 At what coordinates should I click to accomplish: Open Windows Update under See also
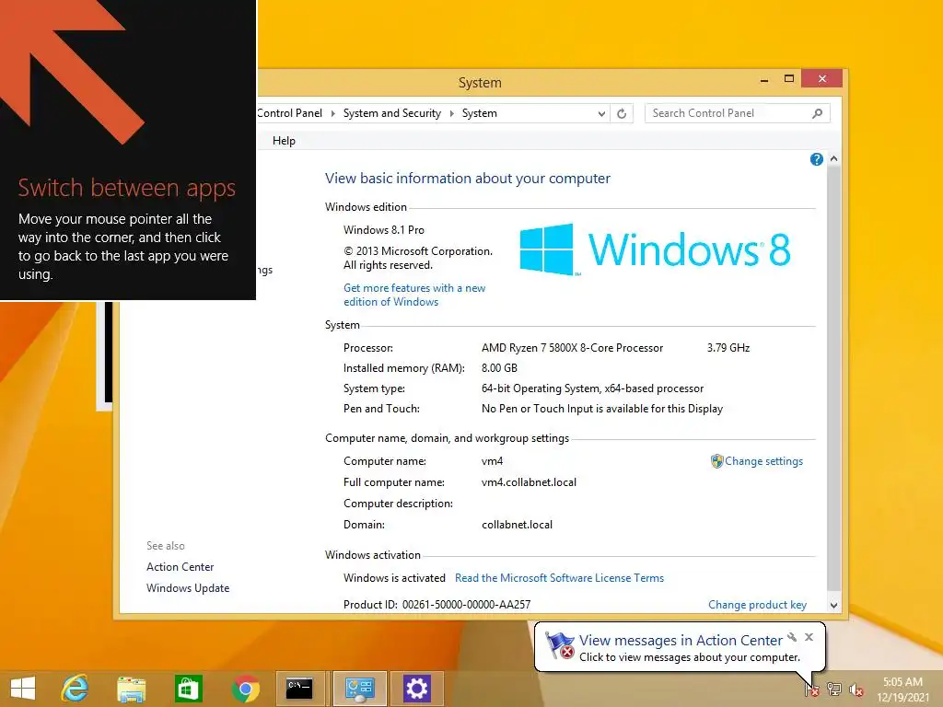pyautogui.click(x=188, y=588)
